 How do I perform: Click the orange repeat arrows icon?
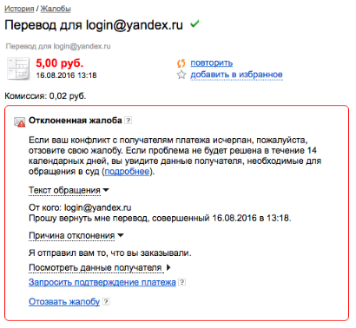pyautogui.click(x=181, y=63)
